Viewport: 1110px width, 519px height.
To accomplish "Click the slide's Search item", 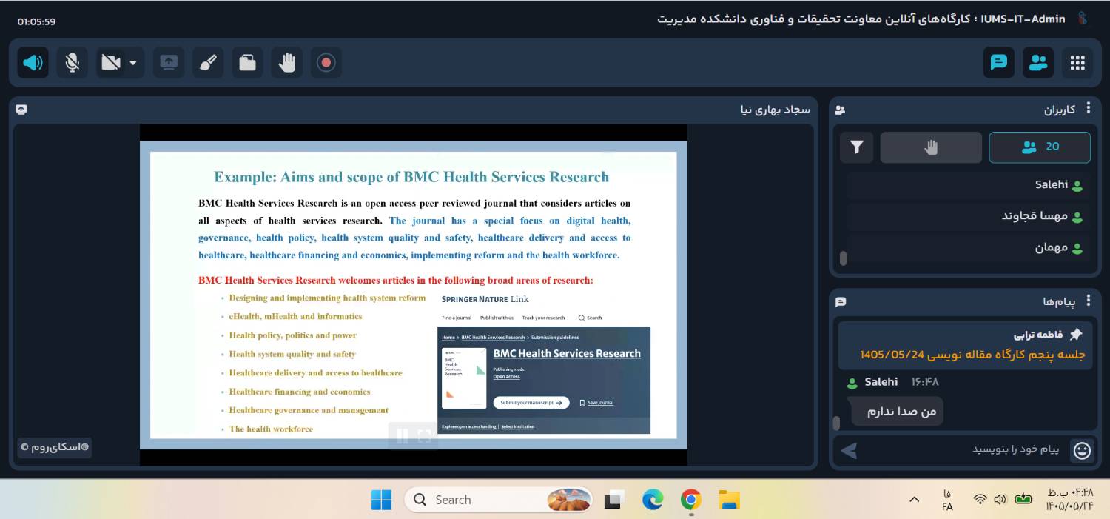I will (x=591, y=318).
